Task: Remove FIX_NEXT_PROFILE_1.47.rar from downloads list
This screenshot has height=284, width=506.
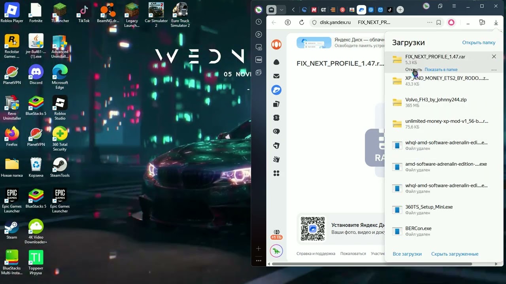Action: (x=494, y=57)
